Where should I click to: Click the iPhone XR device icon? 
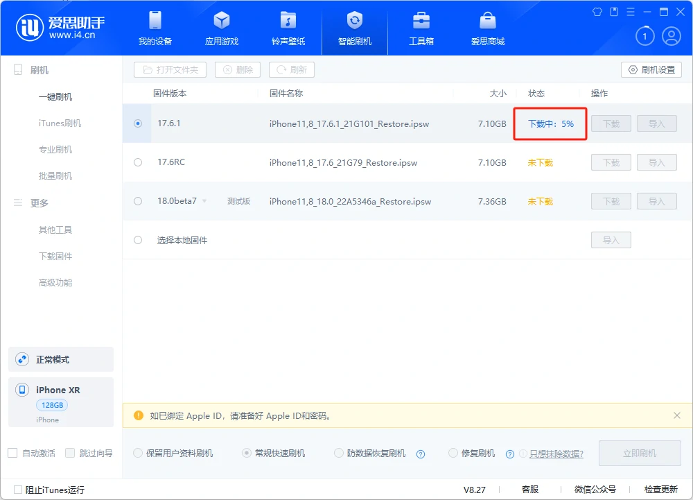[22, 390]
